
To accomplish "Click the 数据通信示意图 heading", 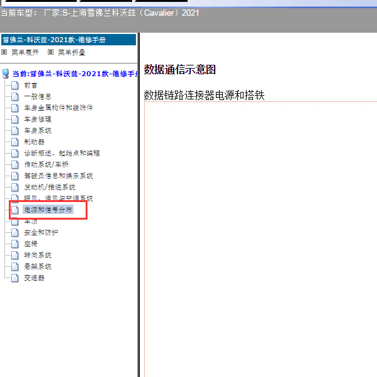I will [179, 70].
